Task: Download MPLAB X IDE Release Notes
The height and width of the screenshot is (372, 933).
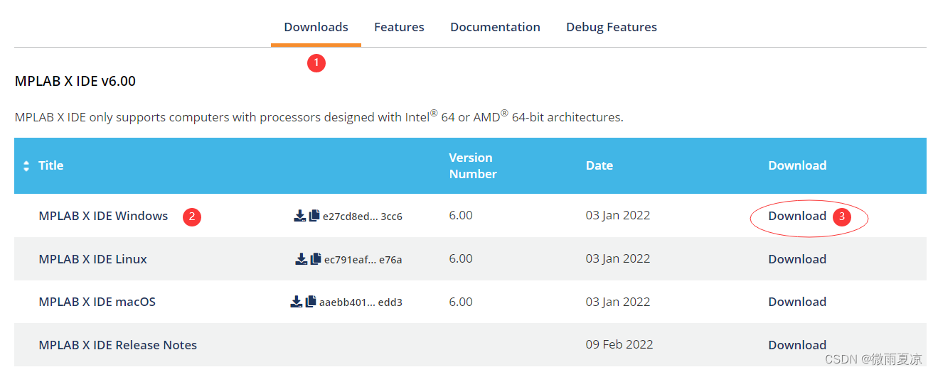Action: pos(797,345)
